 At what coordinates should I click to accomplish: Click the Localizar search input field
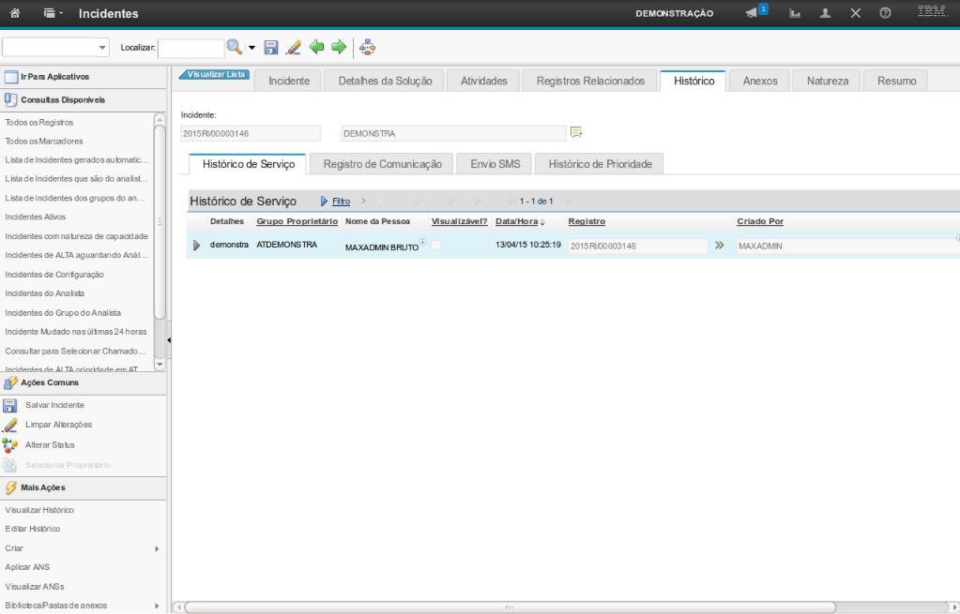[190, 47]
